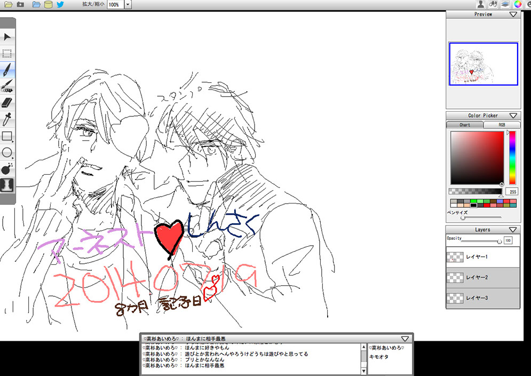The width and height of the screenshot is (531, 376).
Task: Select the eraser tool
Action: tap(7, 103)
